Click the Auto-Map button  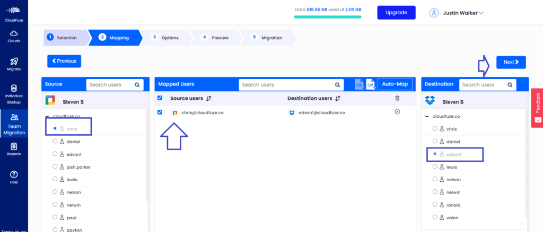click(395, 85)
